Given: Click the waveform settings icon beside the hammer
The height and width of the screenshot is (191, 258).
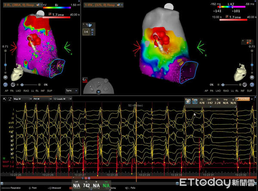Looking at the screenshot, I should (x=10, y=99).
